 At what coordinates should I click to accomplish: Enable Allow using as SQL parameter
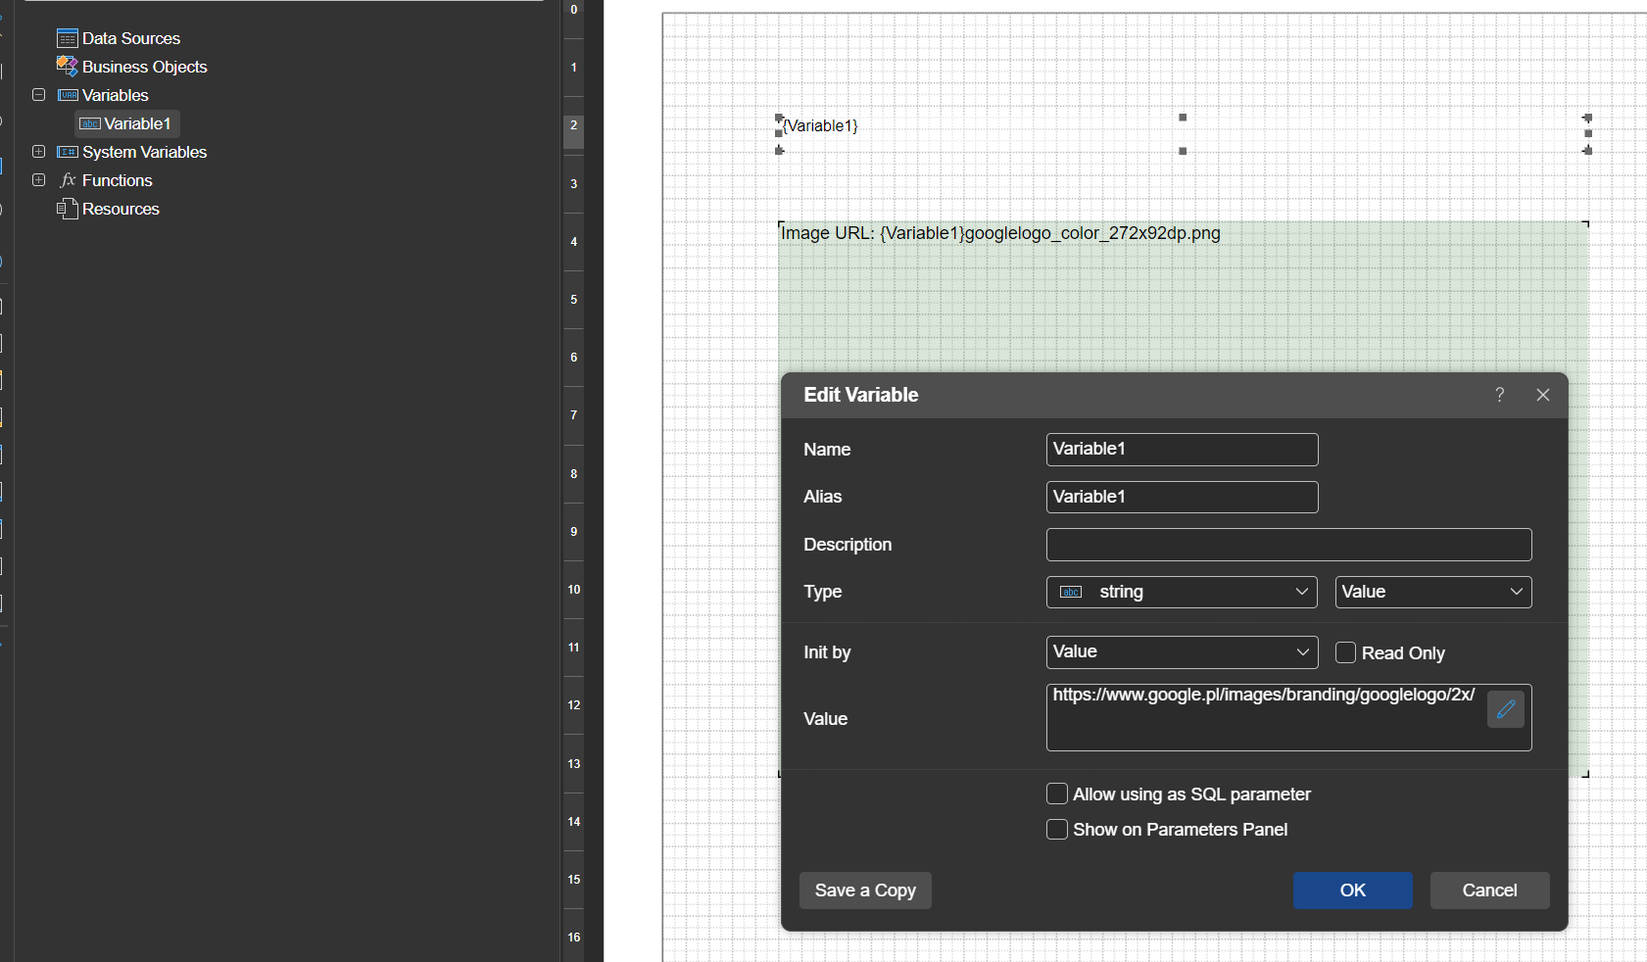[1057, 794]
